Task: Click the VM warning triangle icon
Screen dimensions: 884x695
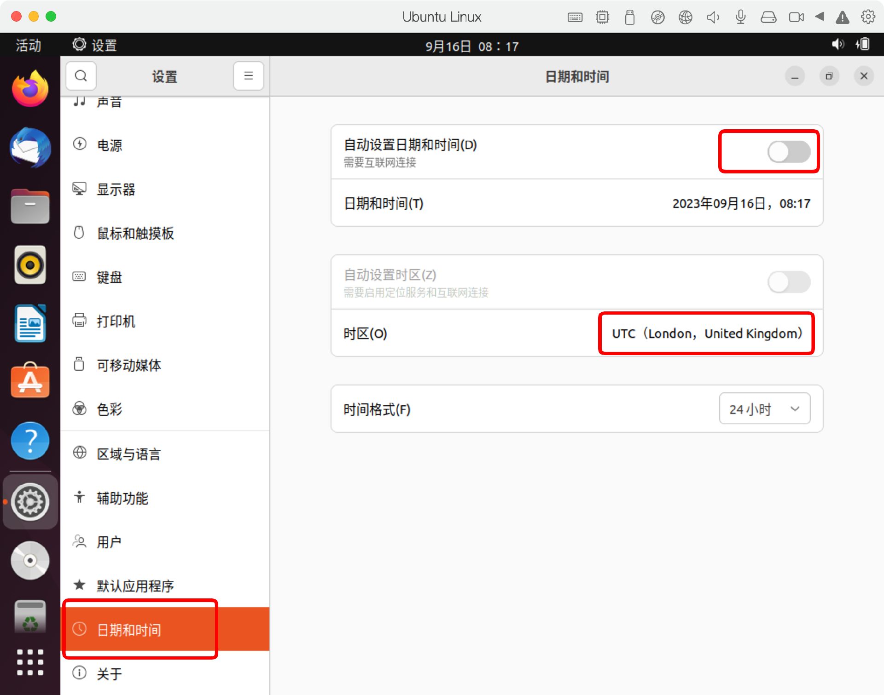Action: coord(843,17)
